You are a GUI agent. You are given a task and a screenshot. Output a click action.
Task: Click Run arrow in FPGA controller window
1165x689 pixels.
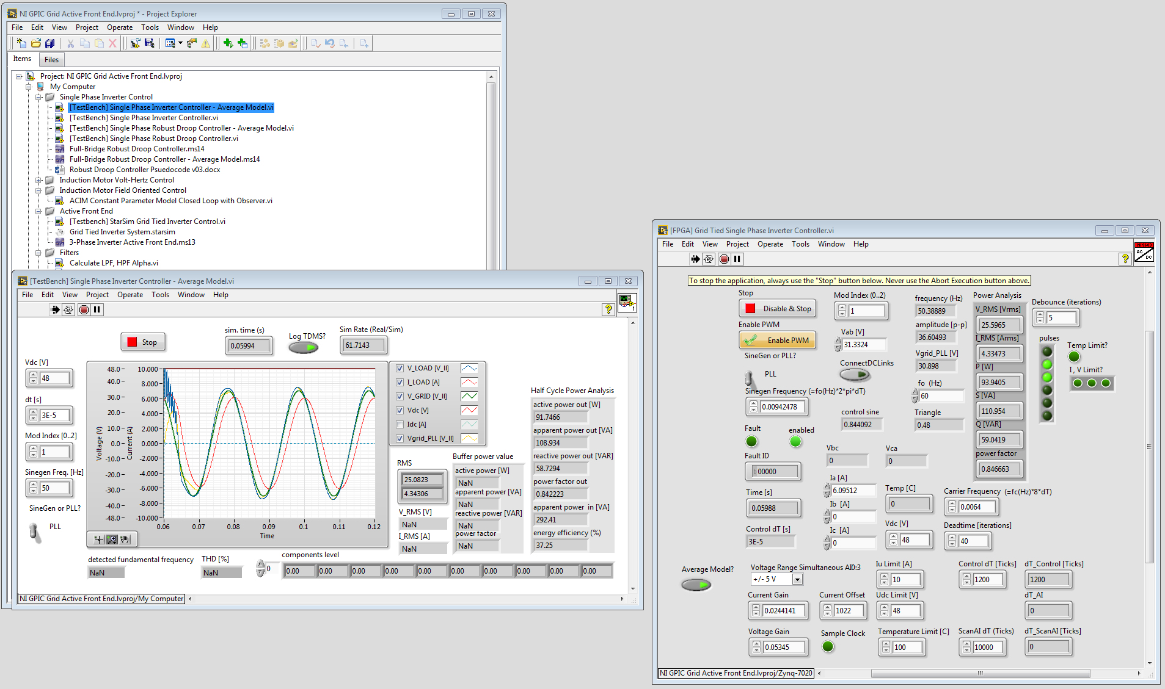pyautogui.click(x=695, y=259)
